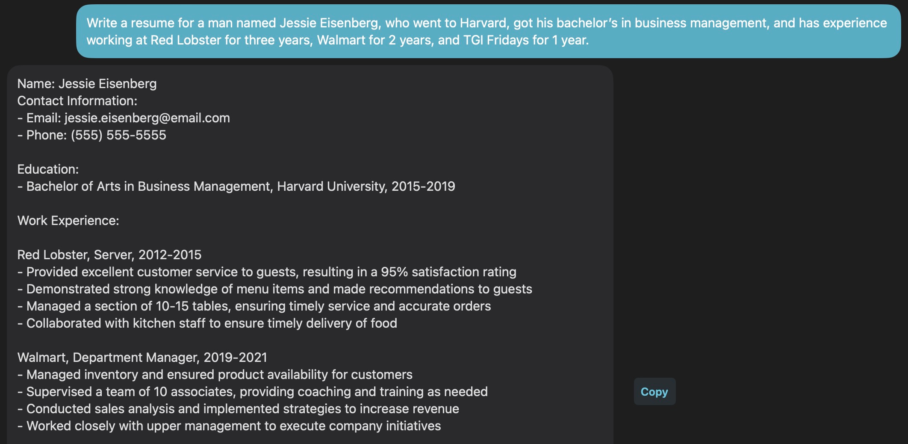Click the phone number (555) 555-5555
The image size is (908, 444).
click(x=118, y=135)
